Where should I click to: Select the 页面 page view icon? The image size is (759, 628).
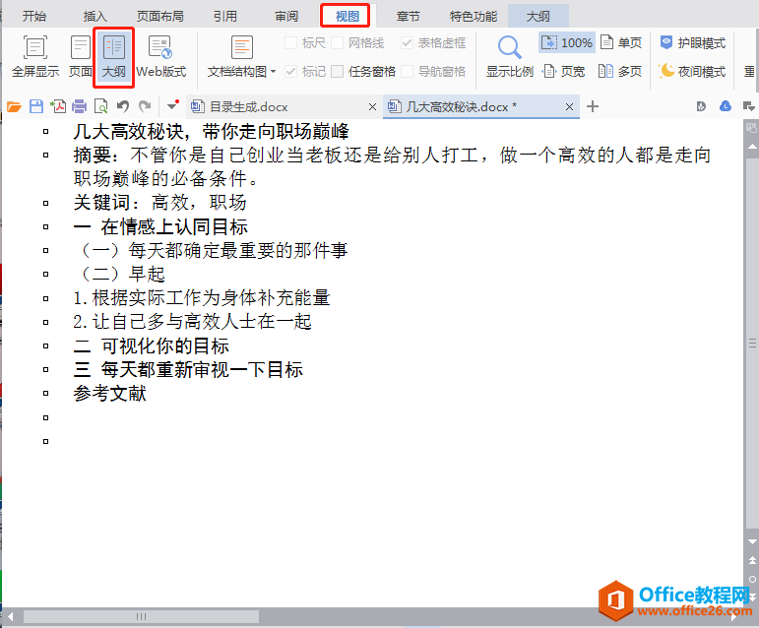(x=81, y=57)
